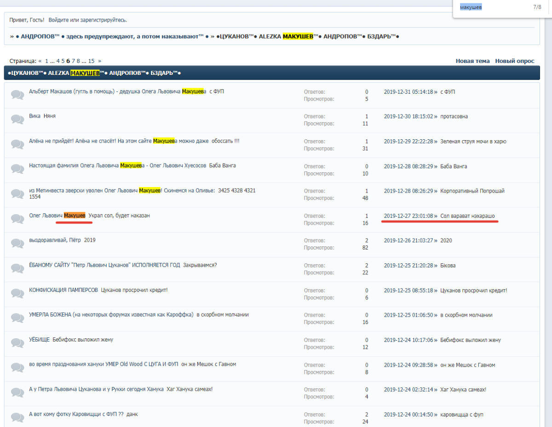Click the bubble icon beside 'из Метинвеста' topic
Image resolution: width=552 pixels, height=427 pixels.
coord(17,194)
